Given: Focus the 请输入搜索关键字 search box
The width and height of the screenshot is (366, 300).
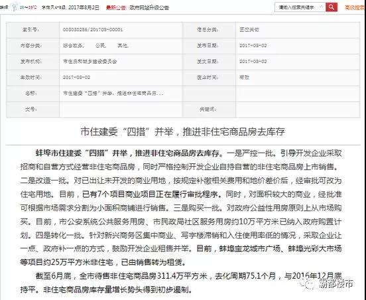Looking at the screenshot, I should [297, 7].
